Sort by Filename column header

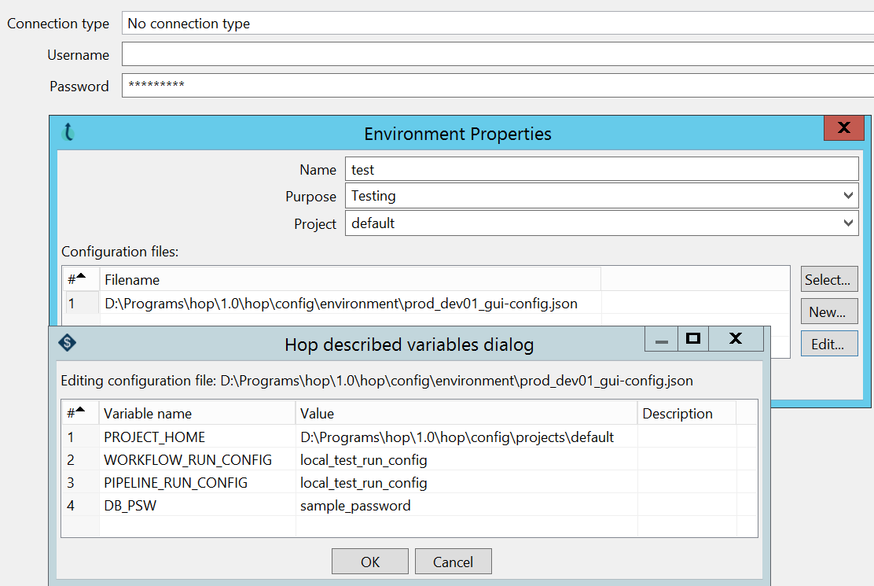click(x=350, y=279)
